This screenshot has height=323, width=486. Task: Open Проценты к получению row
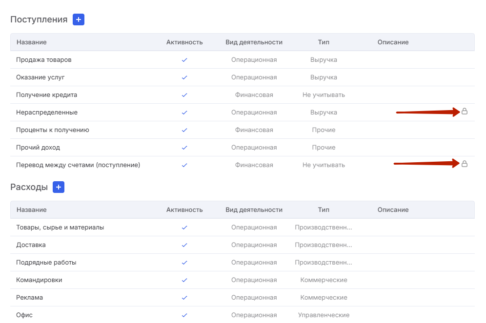[243, 130]
